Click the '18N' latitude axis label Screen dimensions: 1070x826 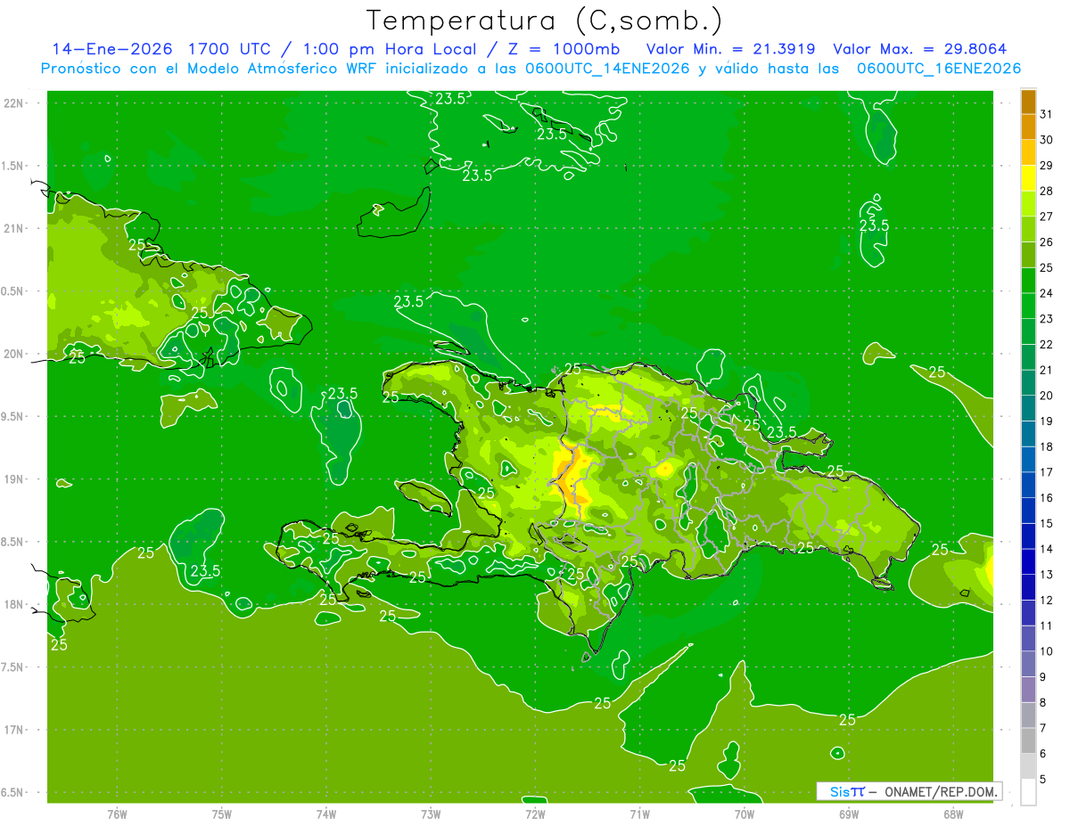[x=15, y=604]
